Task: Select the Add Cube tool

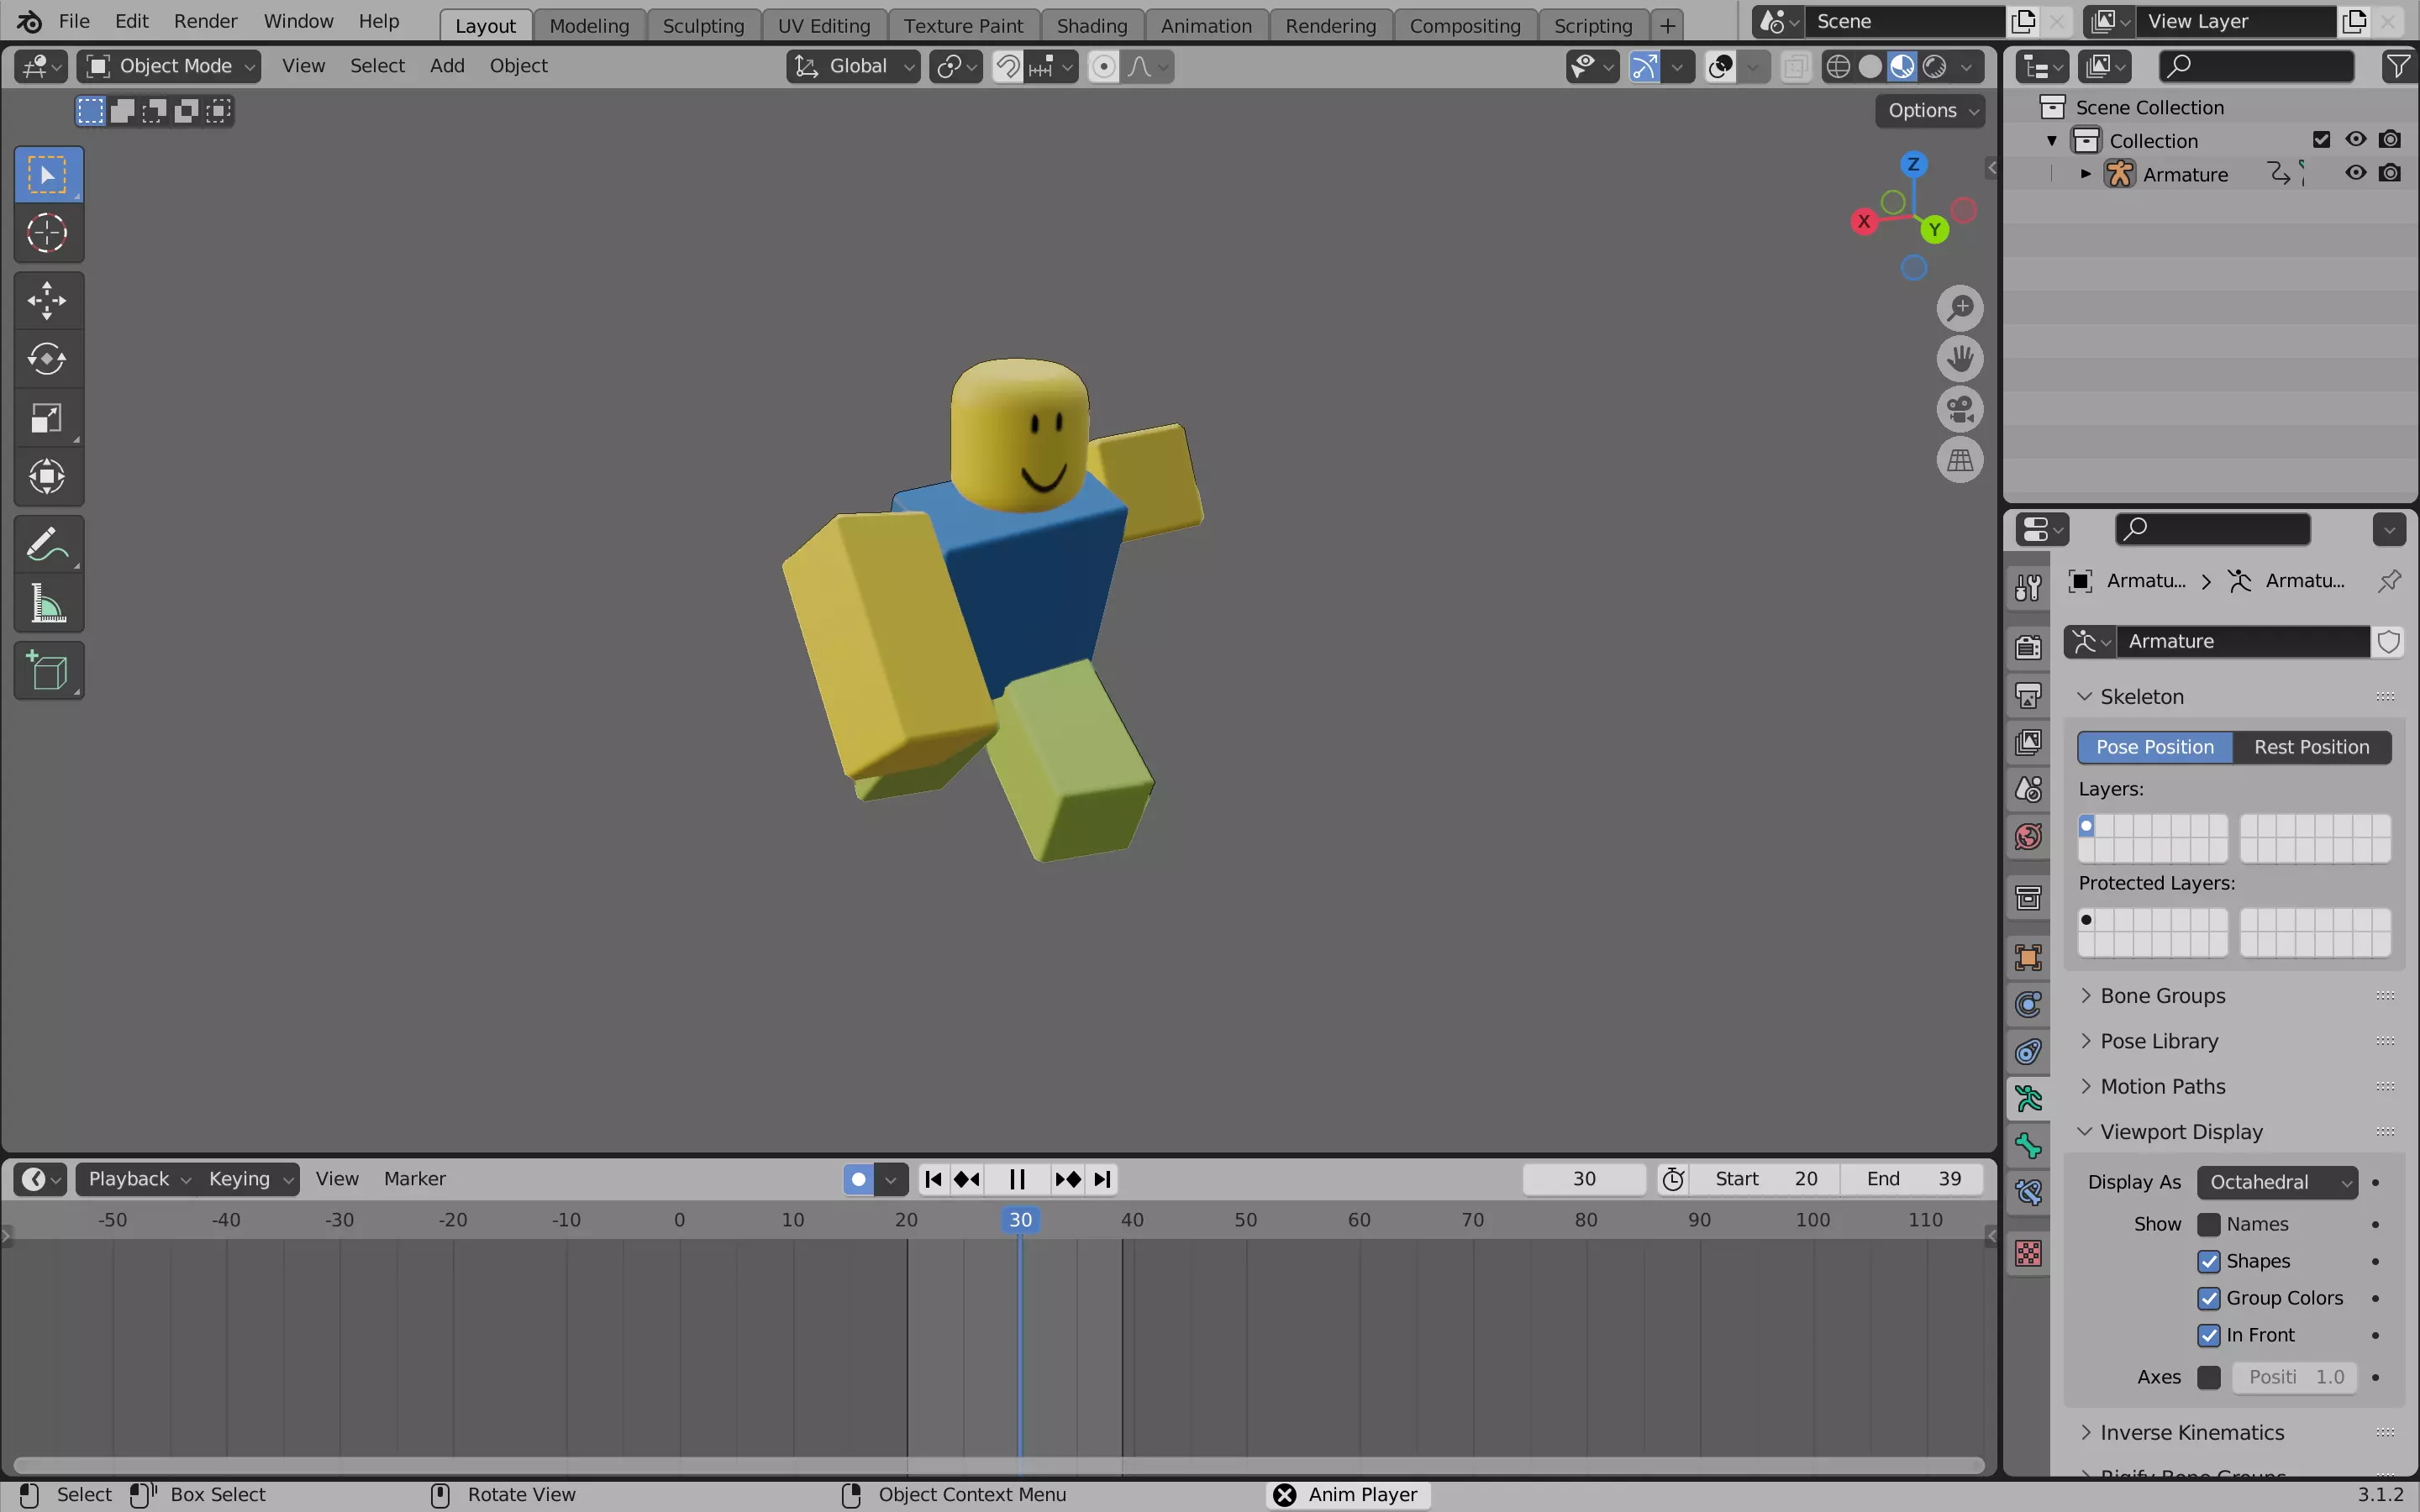Action: (47, 670)
